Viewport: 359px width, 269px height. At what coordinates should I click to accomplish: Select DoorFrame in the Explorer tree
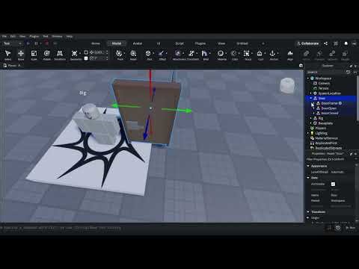click(329, 103)
